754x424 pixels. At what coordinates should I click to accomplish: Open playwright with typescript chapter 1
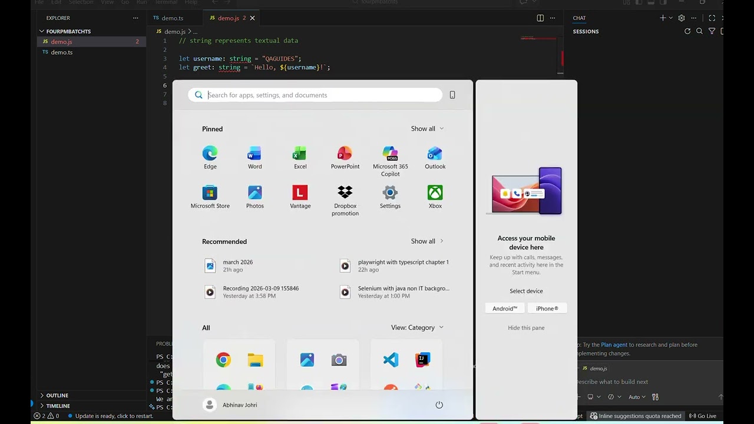(395, 266)
